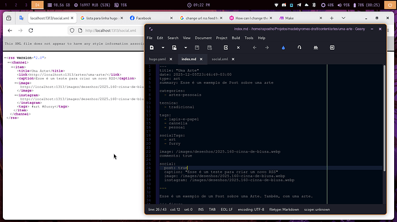Switch to 'How can I change the' tab
The height and width of the screenshot is (222, 397).
(x=251, y=18)
